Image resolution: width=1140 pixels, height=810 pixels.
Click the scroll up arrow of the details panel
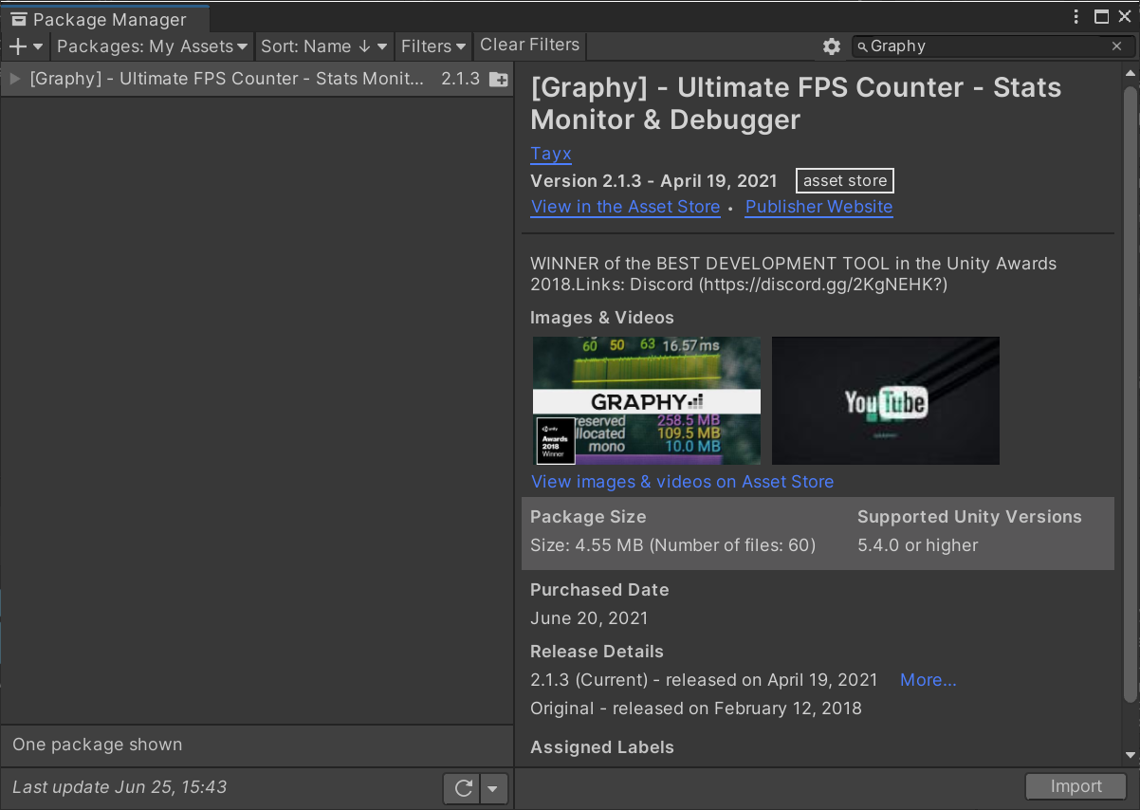pos(1130,74)
